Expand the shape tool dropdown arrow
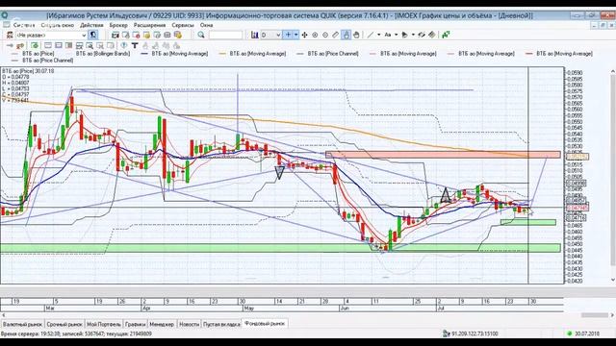This screenshot has height=346, width=616. (413, 35)
